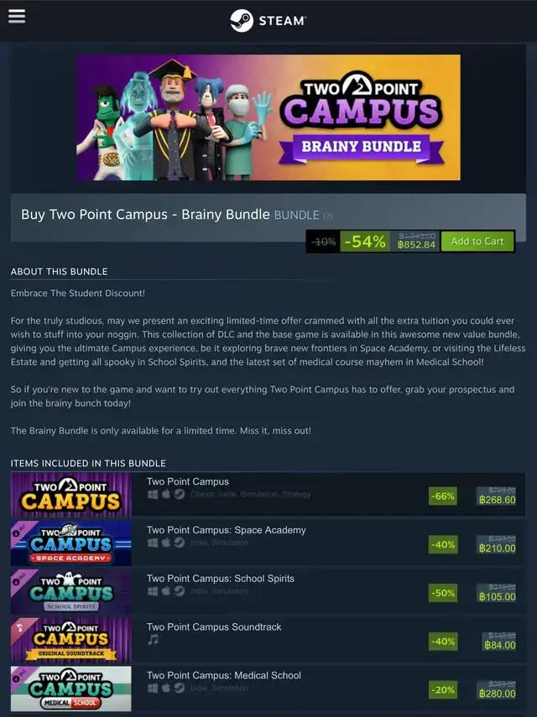Open Two Point Campus Soundtrack title
This screenshot has width=537, height=717.
pos(214,627)
